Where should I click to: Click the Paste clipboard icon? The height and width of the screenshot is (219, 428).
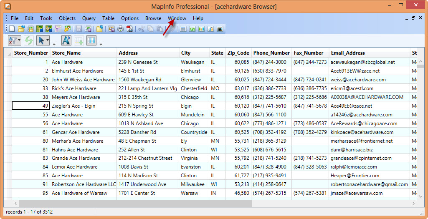click(x=160, y=29)
